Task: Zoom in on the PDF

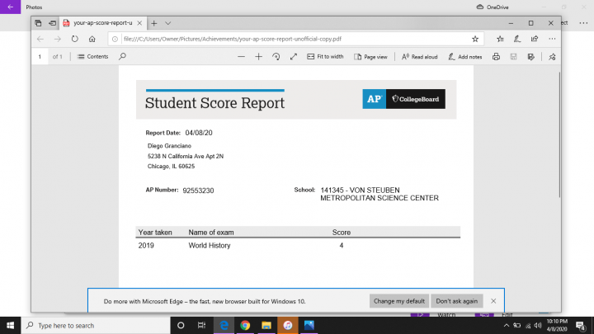Action: 258,57
